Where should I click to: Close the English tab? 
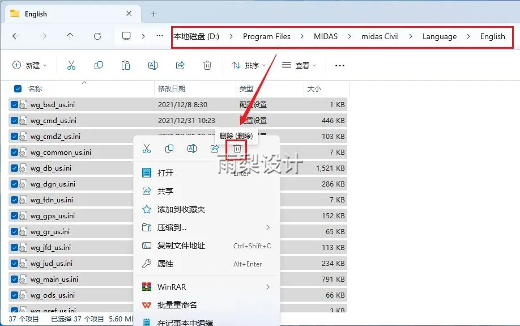[x=129, y=14]
